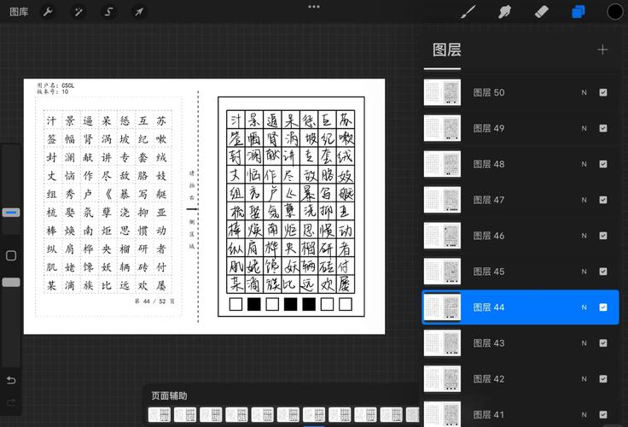Return to 图库 gallery
This screenshot has width=628, height=427.
click(19, 12)
